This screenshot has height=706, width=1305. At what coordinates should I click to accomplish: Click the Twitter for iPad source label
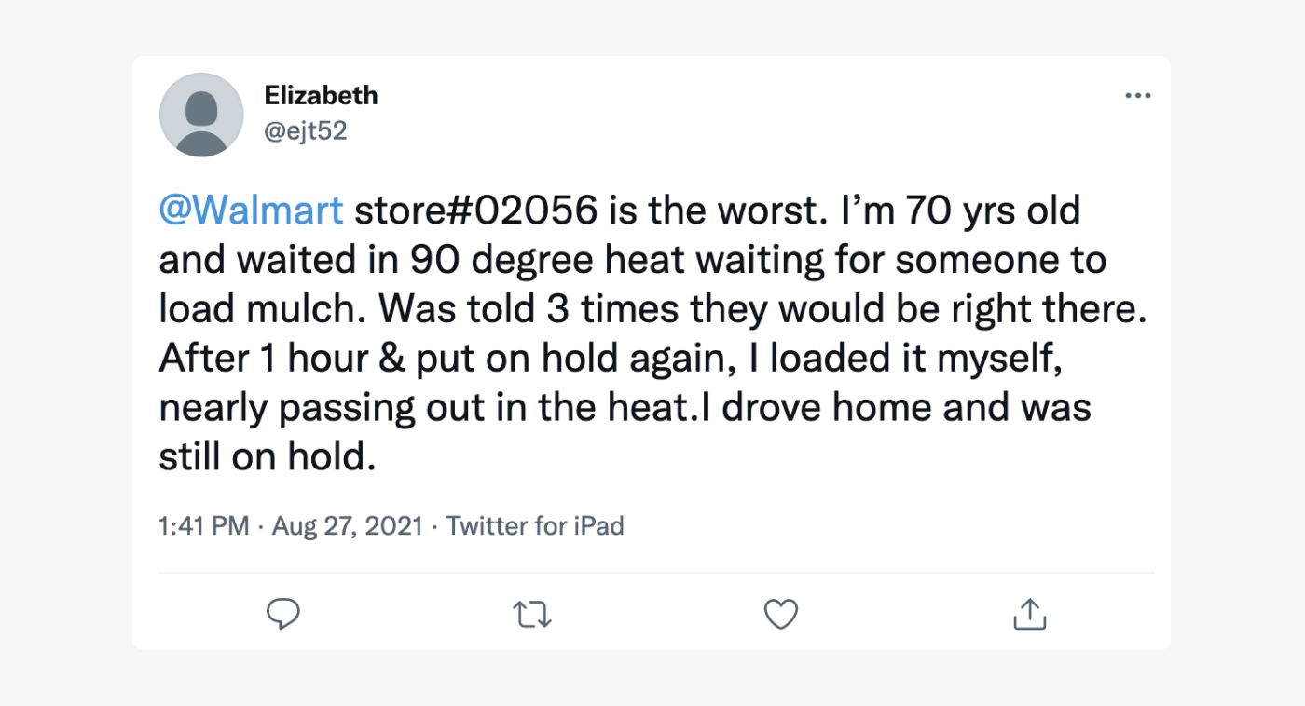click(x=534, y=526)
